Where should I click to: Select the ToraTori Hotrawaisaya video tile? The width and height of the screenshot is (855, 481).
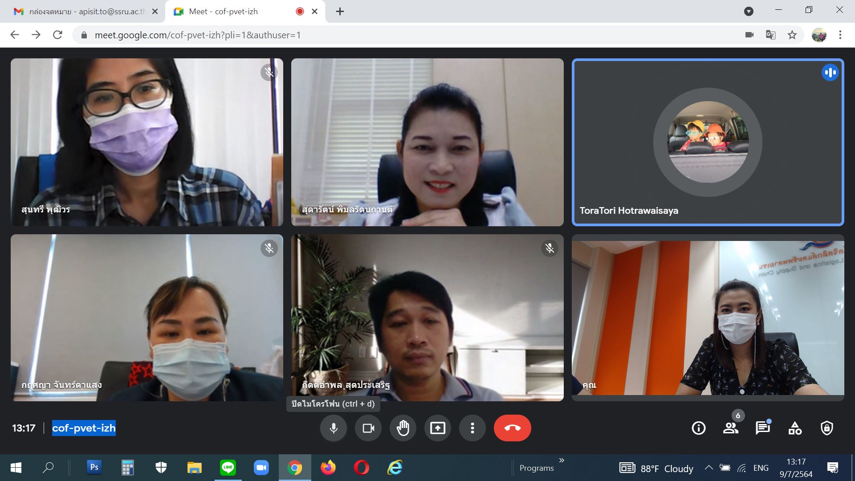[x=708, y=142]
